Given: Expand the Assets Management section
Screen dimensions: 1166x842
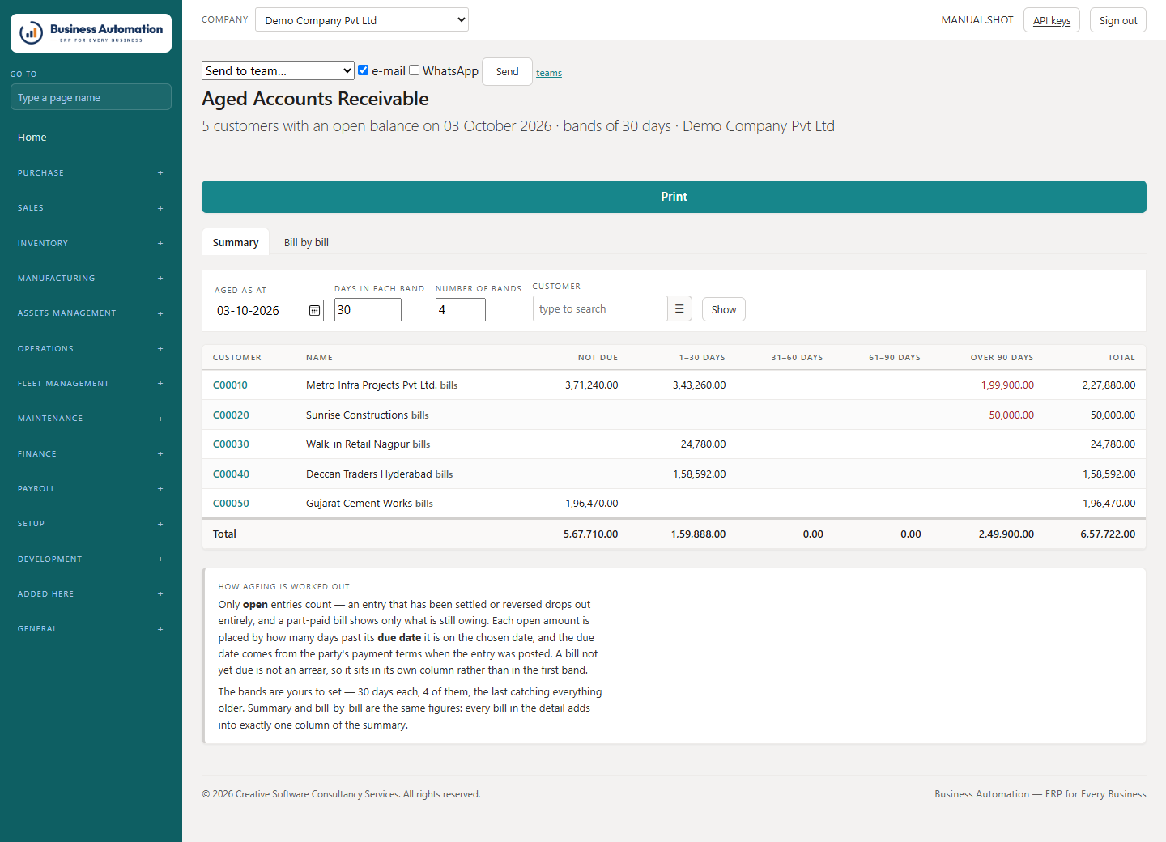Looking at the screenshot, I should (91, 313).
